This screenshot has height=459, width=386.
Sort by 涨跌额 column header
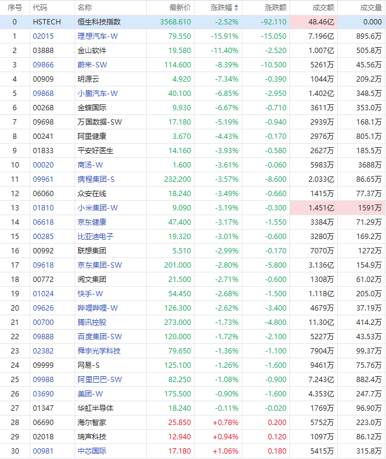click(x=276, y=8)
